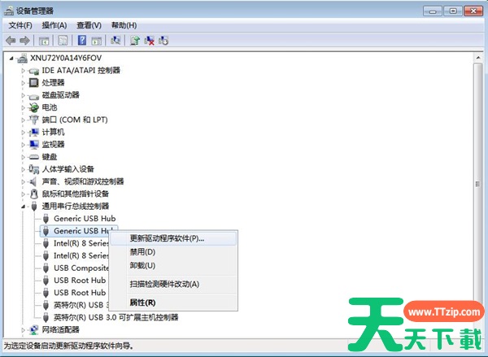The height and width of the screenshot is (357, 488).
Task: Expand the 磁盘驱动器 tree node
Action: (23, 95)
